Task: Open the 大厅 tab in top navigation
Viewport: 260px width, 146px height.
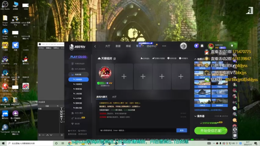Action: (x=108, y=46)
